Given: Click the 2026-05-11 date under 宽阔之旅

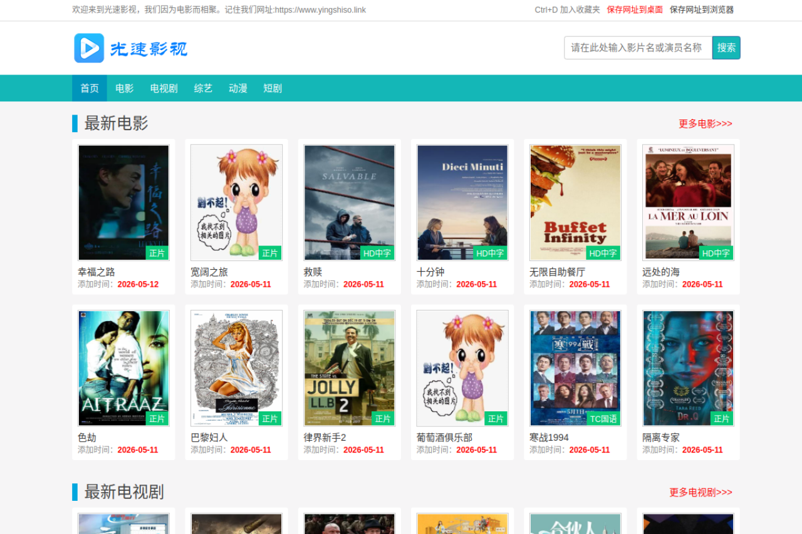Looking at the screenshot, I should (x=251, y=285).
